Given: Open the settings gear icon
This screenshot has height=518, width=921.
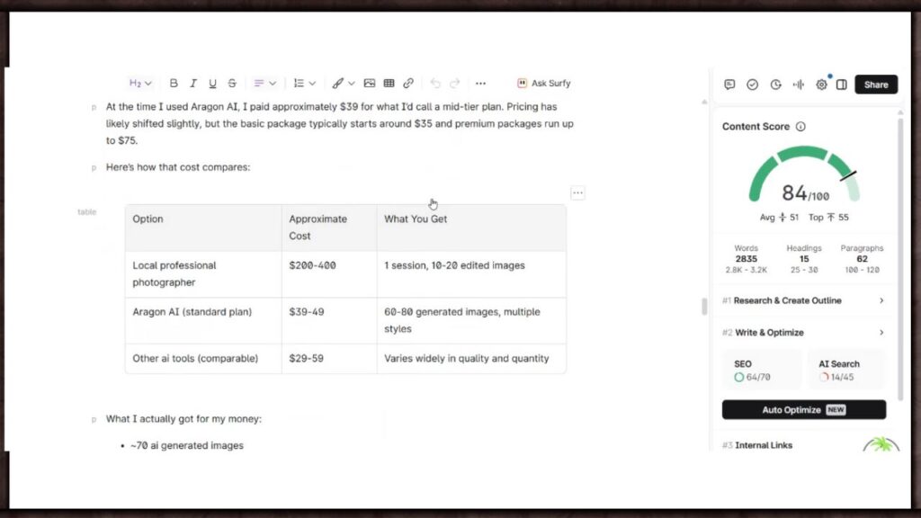Looking at the screenshot, I should pyautogui.click(x=821, y=85).
